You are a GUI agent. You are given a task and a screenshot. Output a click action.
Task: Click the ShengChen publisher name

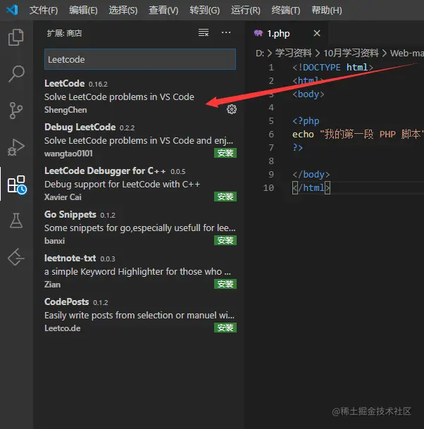click(x=66, y=110)
